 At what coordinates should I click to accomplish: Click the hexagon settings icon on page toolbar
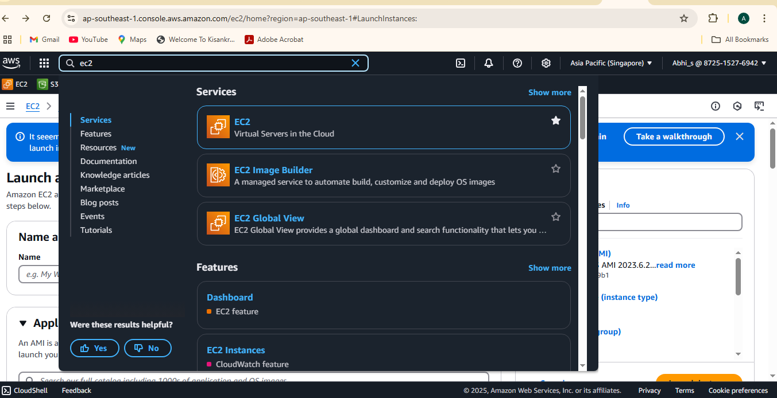(738, 106)
